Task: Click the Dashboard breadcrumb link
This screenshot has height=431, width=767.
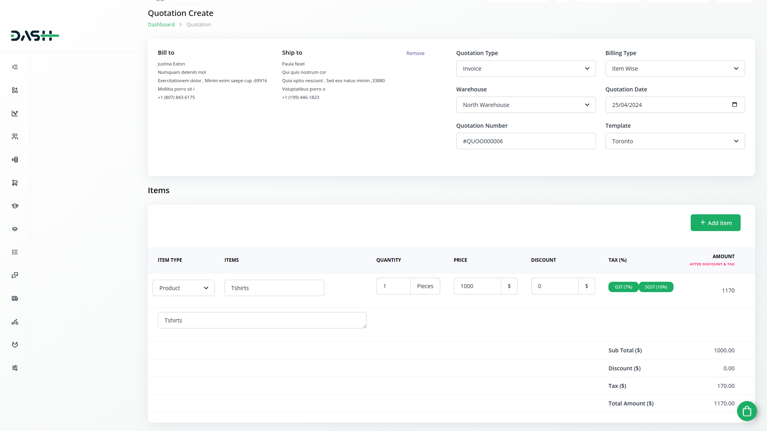Action: click(x=161, y=24)
